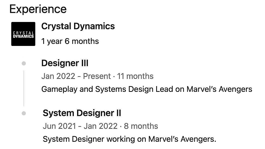
Task: Click the Crystal Dynamics company logo
Action: click(23, 34)
